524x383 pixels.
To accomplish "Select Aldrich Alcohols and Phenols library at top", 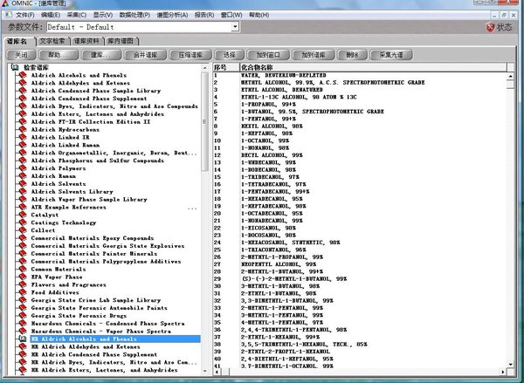I will (x=79, y=75).
